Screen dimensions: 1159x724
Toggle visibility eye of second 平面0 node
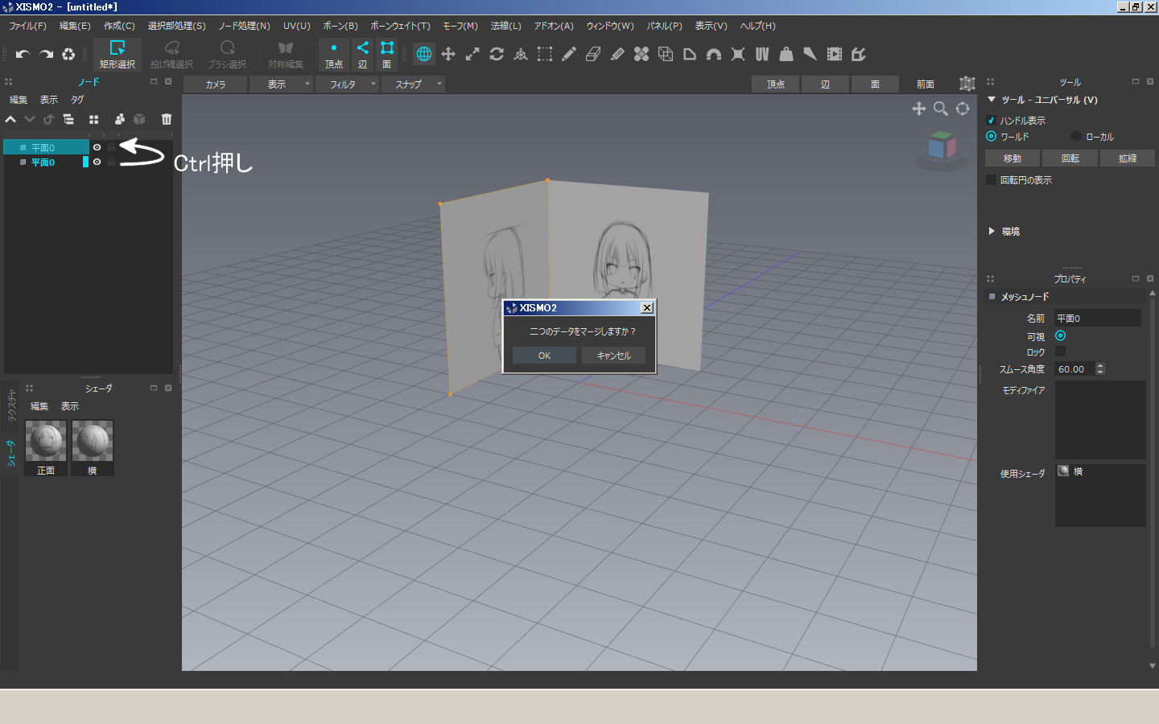coord(97,162)
